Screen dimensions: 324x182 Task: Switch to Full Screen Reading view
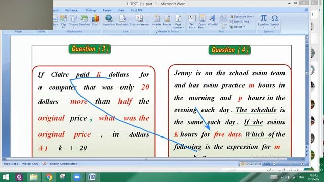[247, 164]
